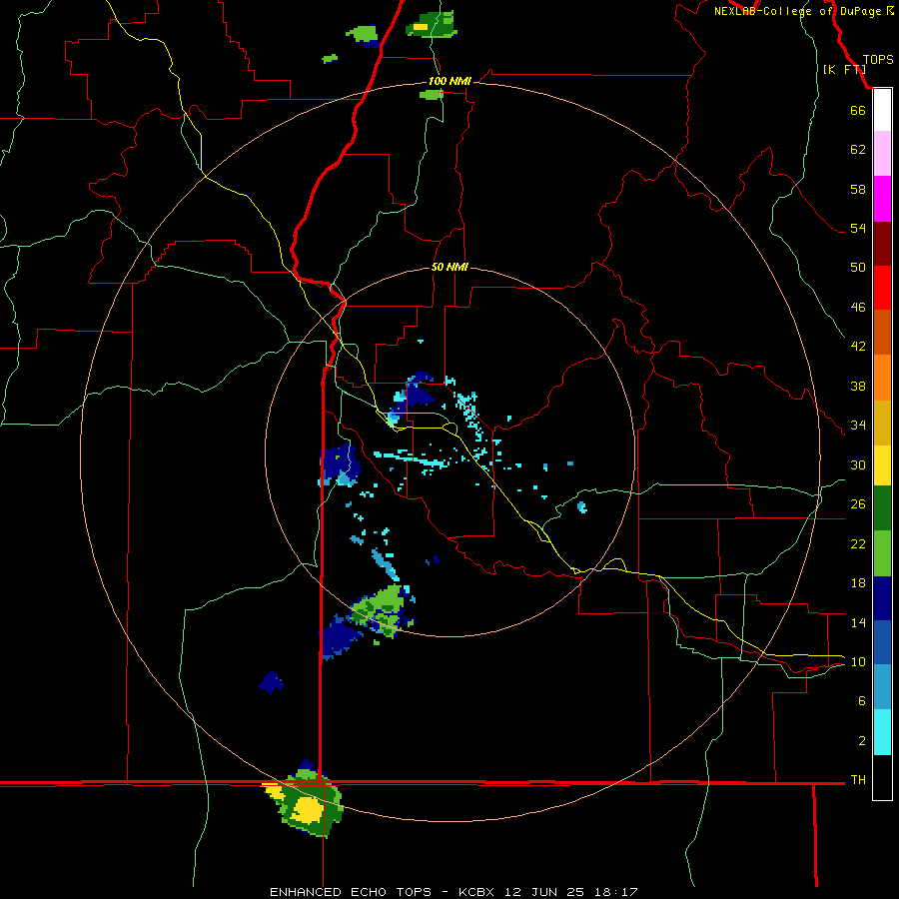899x899 pixels.
Task: Click the light pink legend swatch
Action: (882, 154)
